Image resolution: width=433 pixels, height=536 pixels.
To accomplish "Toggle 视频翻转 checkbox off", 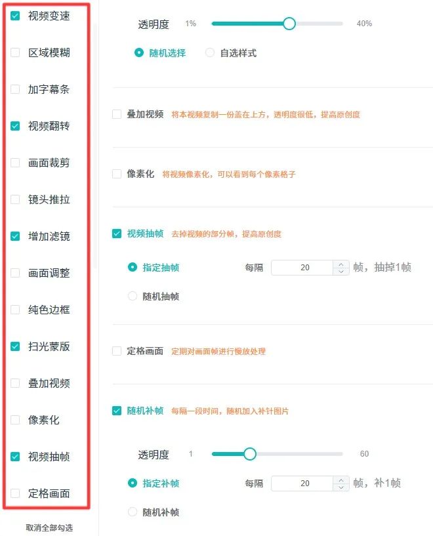I will (x=15, y=126).
